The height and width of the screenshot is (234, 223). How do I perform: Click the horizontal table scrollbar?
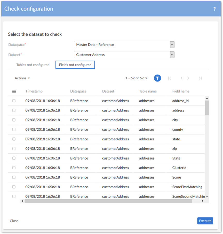point(108,201)
